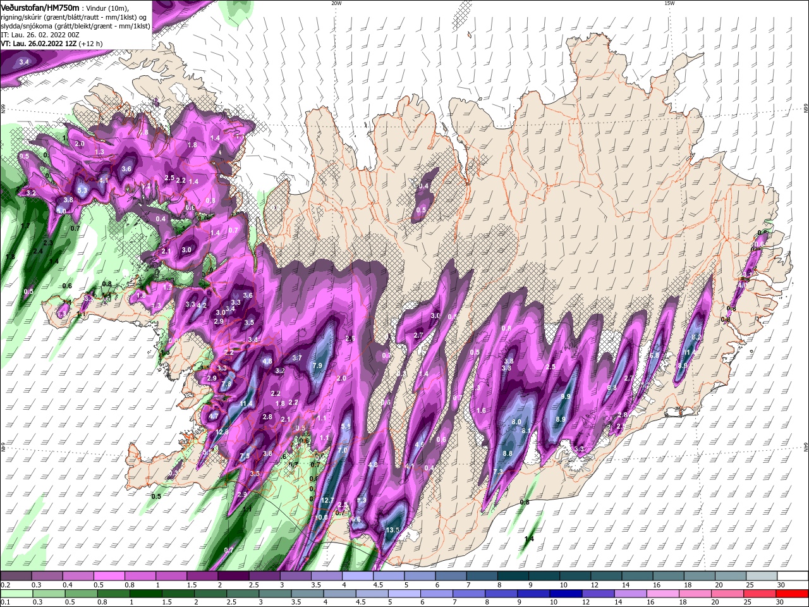This screenshot has width=809, height=607.
Task: Click the 12.8 precipitation value on map
Action: (222, 432)
